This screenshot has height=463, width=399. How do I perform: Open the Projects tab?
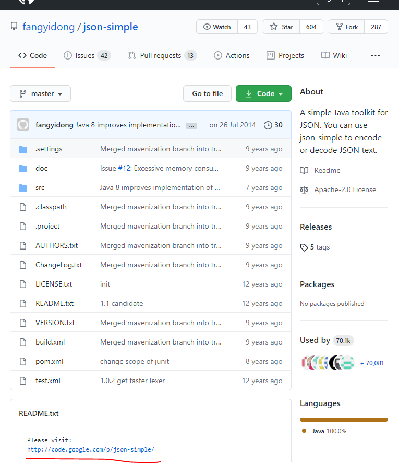click(285, 55)
